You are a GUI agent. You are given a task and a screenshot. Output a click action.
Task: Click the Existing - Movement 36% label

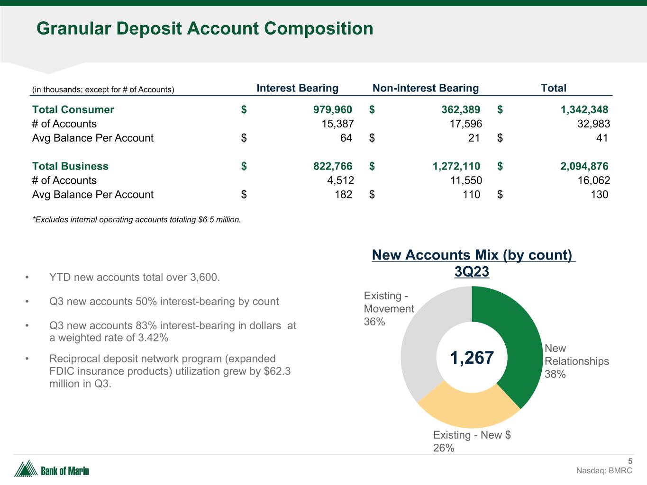389,309
